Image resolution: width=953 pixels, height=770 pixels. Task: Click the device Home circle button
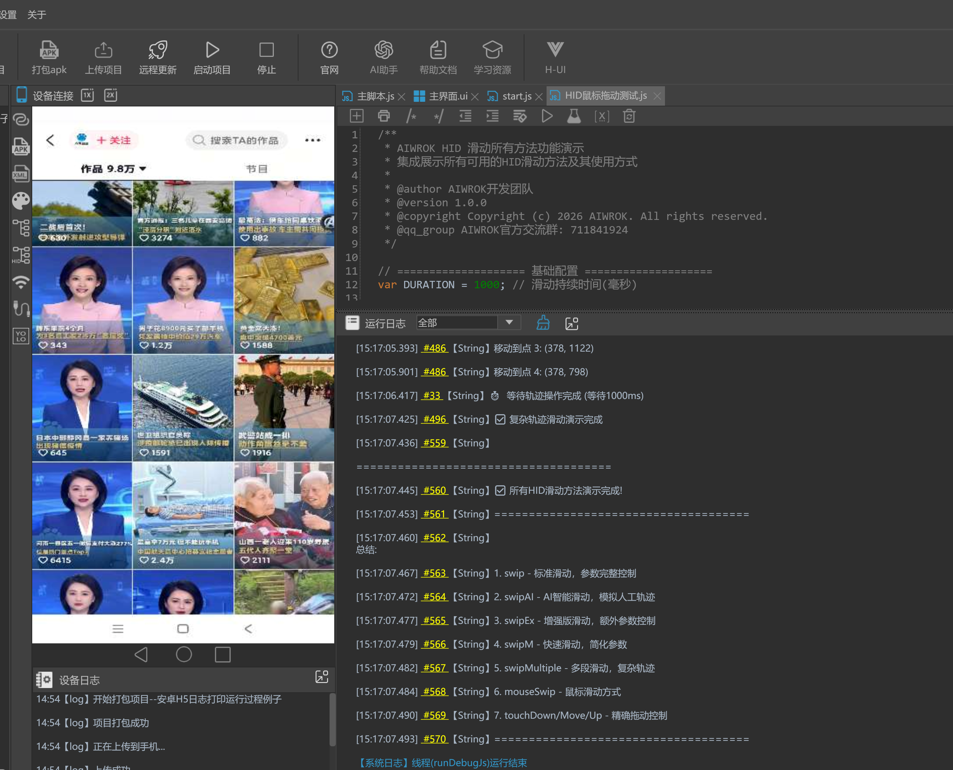coord(184,654)
